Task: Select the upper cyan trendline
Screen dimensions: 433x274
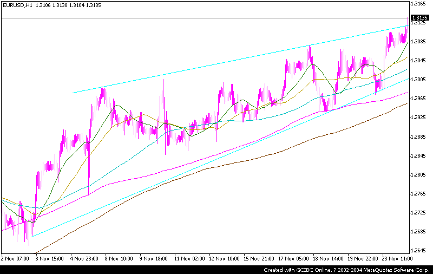Action: click(240, 59)
